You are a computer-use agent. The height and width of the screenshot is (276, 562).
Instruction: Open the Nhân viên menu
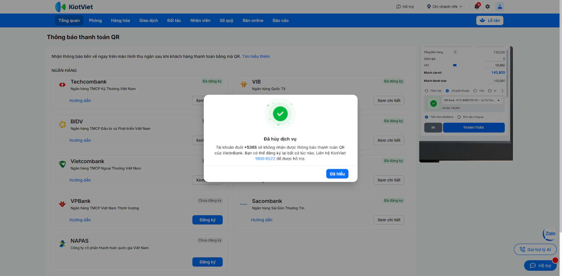tap(200, 20)
